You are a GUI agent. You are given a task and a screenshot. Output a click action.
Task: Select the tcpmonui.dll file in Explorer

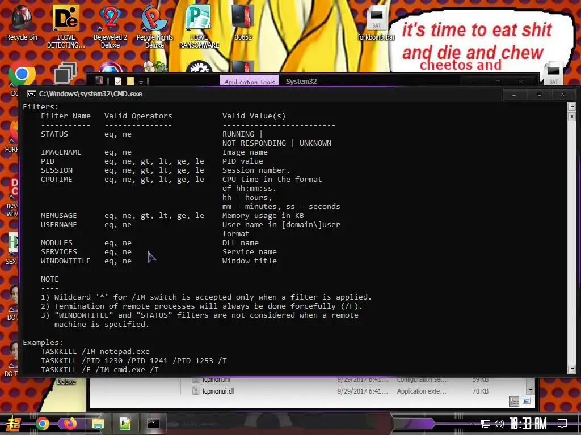[218, 391]
